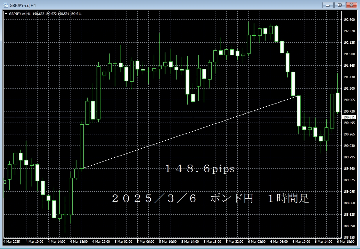Screen dimensions: 360x249
Task: Click the GBPJPY-cd,H1 window title text
Action: click(23, 5)
